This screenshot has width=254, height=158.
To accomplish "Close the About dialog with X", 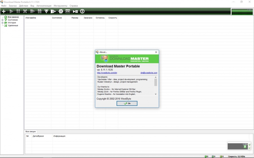I will [156, 52].
